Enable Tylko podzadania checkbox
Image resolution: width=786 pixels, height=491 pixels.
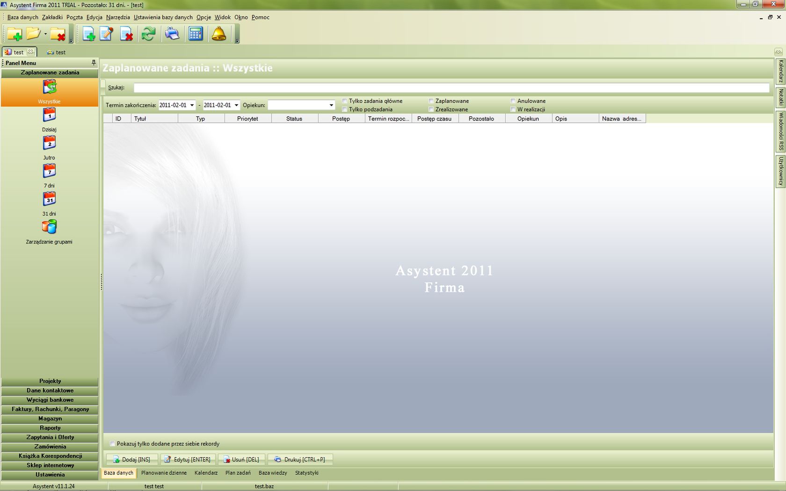coord(344,109)
